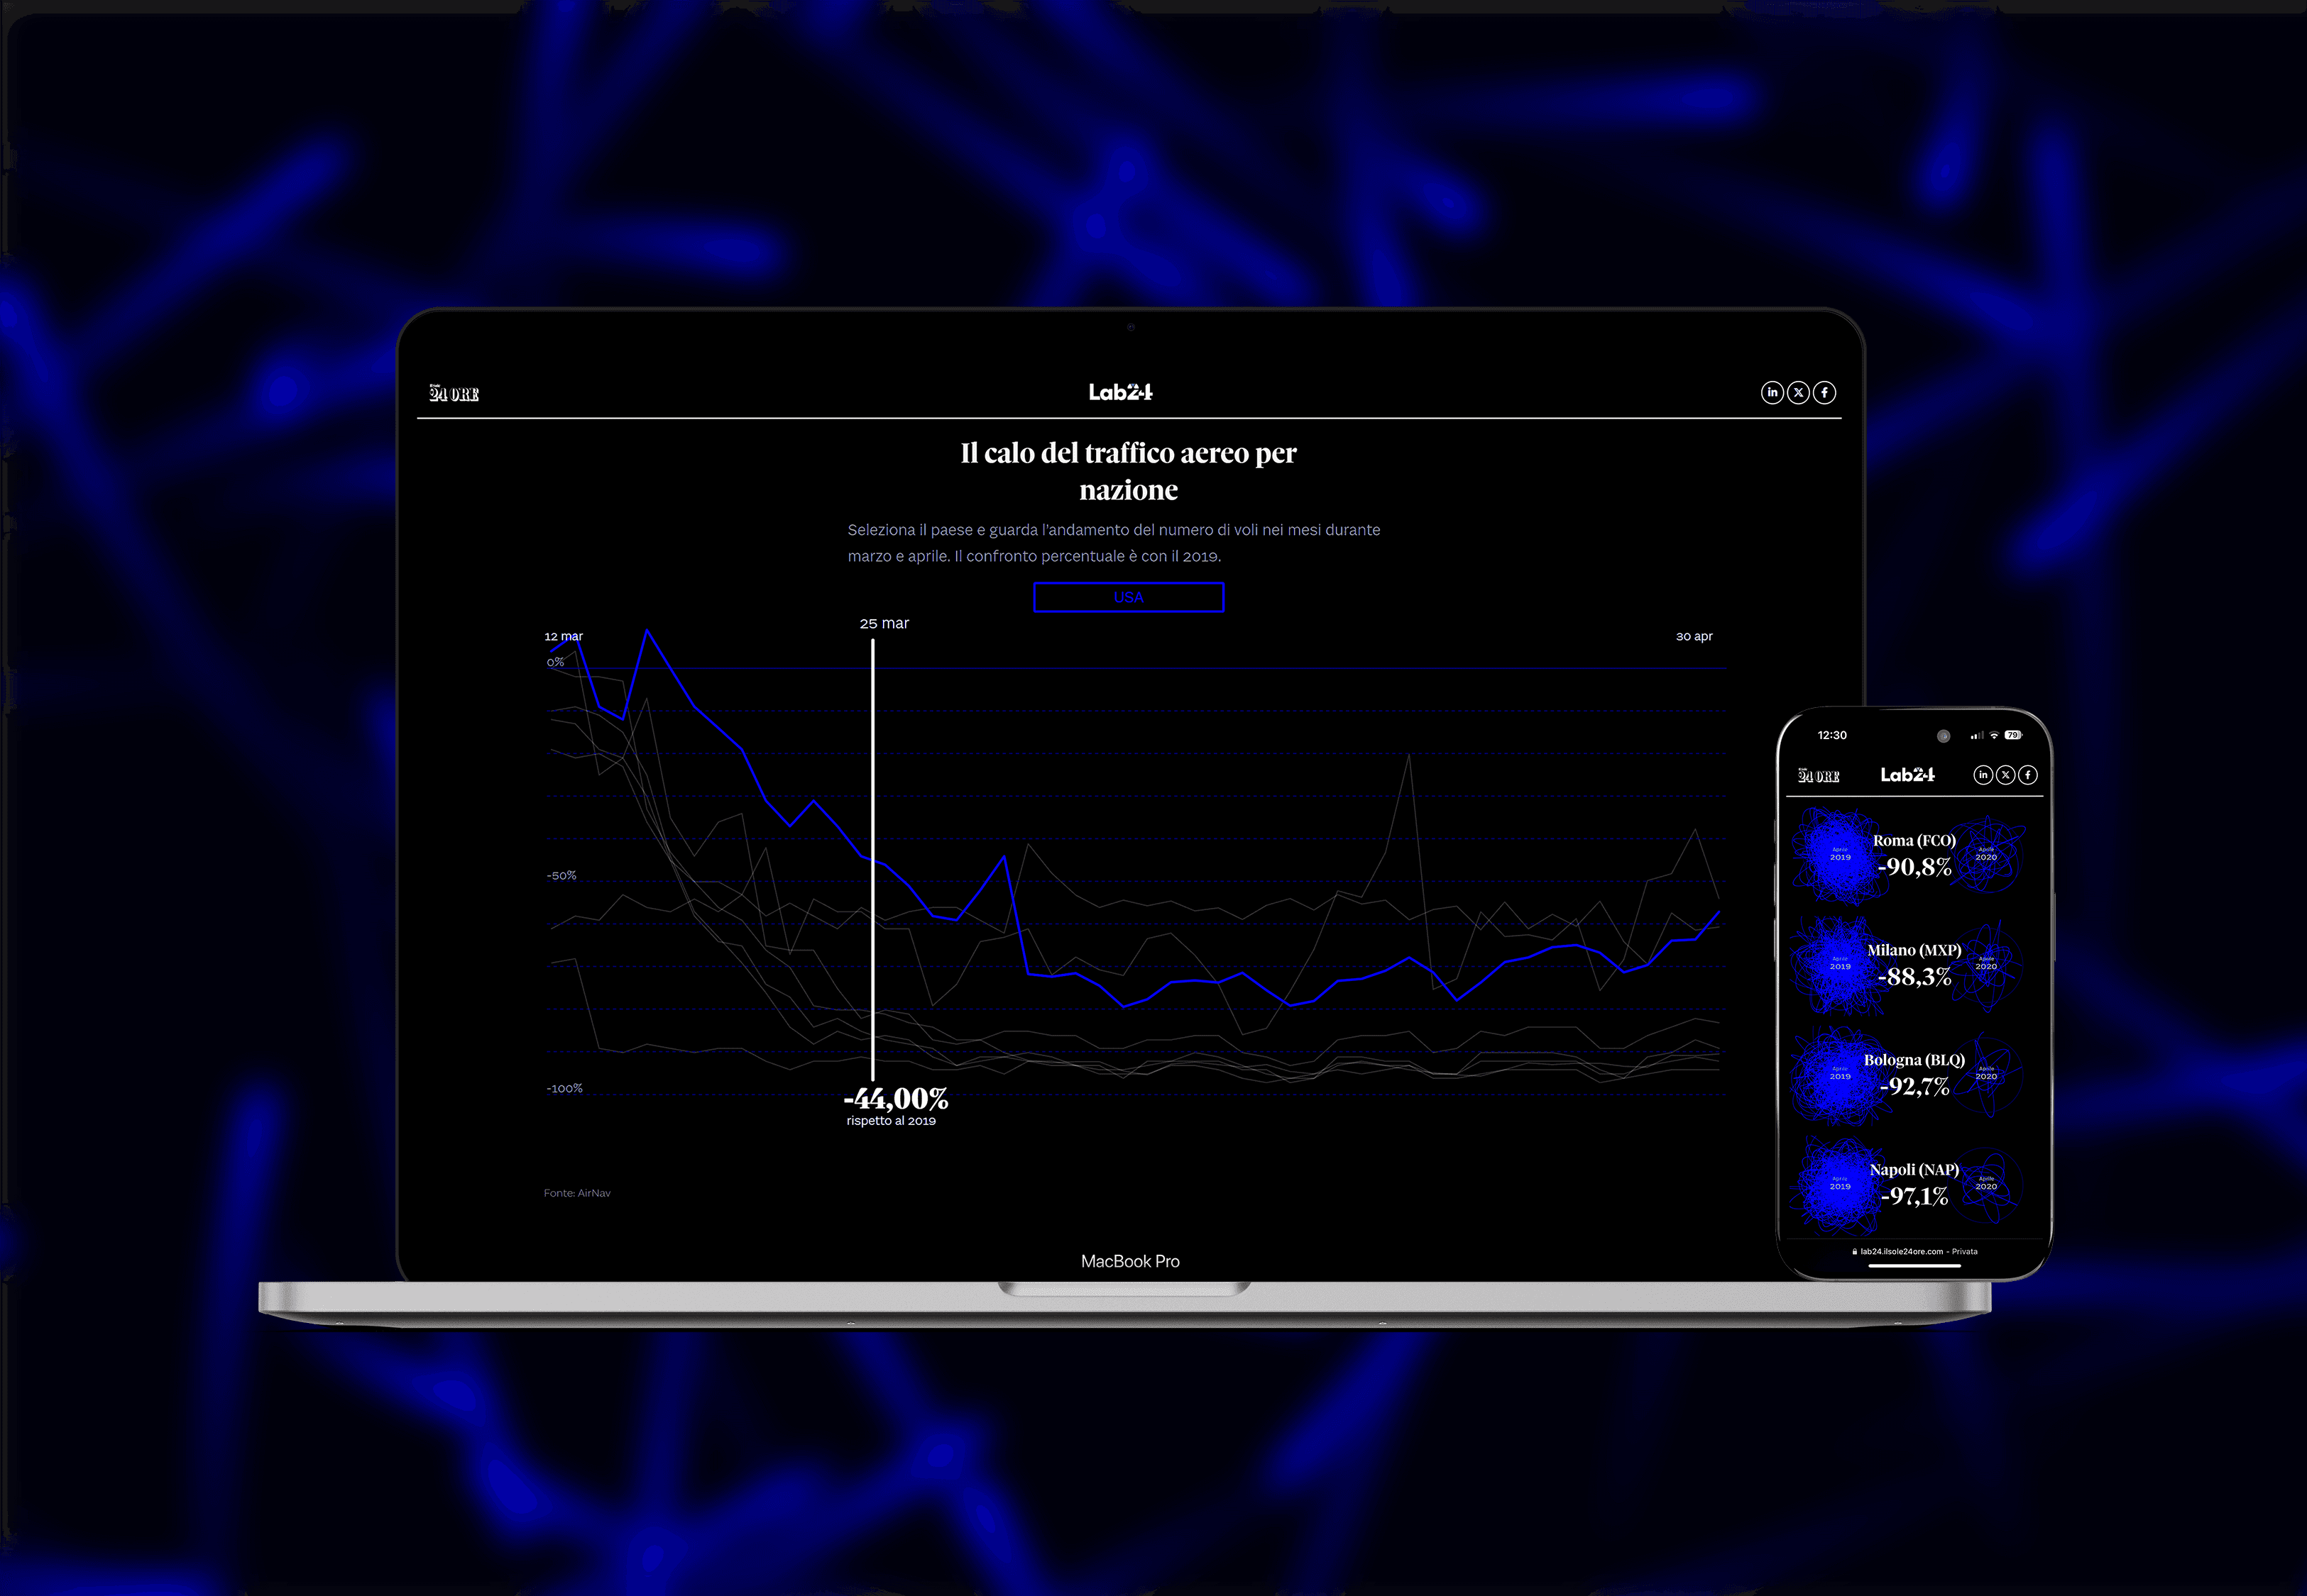This screenshot has width=2307, height=1596.
Task: Click the Milano Aprile 2020 flight scribble
Action: click(1986, 965)
